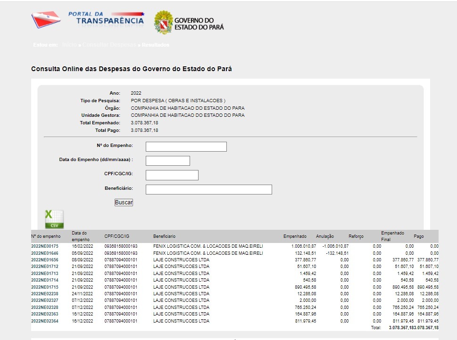Image resolution: width=457 pixels, height=340 pixels.
Task: Open empenho 2022NE00175
Action: pyautogui.click(x=45, y=246)
